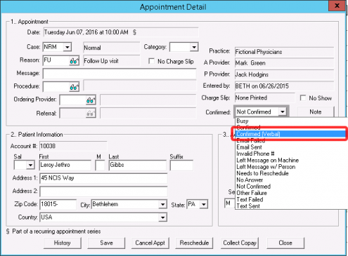The height and width of the screenshot is (256, 348).
Task: Open Ordering Provider lookup binoculars icon
Action: pyautogui.click(x=91, y=100)
